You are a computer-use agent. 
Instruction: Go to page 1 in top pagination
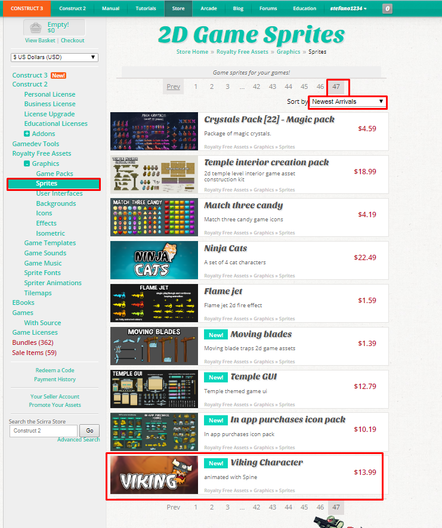tap(196, 87)
